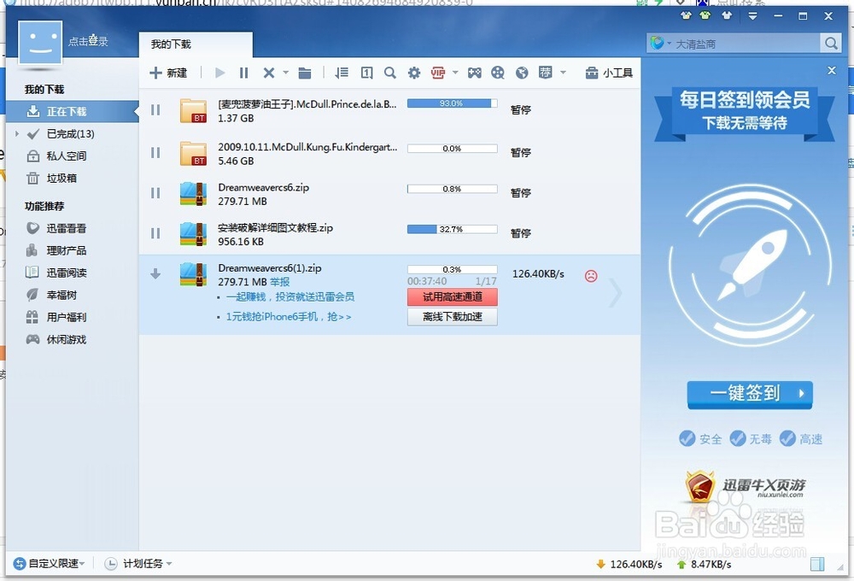Open the 1元钱抢iPhone6手机 link
854x581 pixels.
[x=289, y=317]
